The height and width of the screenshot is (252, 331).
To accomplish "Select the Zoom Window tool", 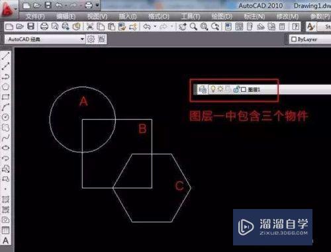I will pos(205,26).
